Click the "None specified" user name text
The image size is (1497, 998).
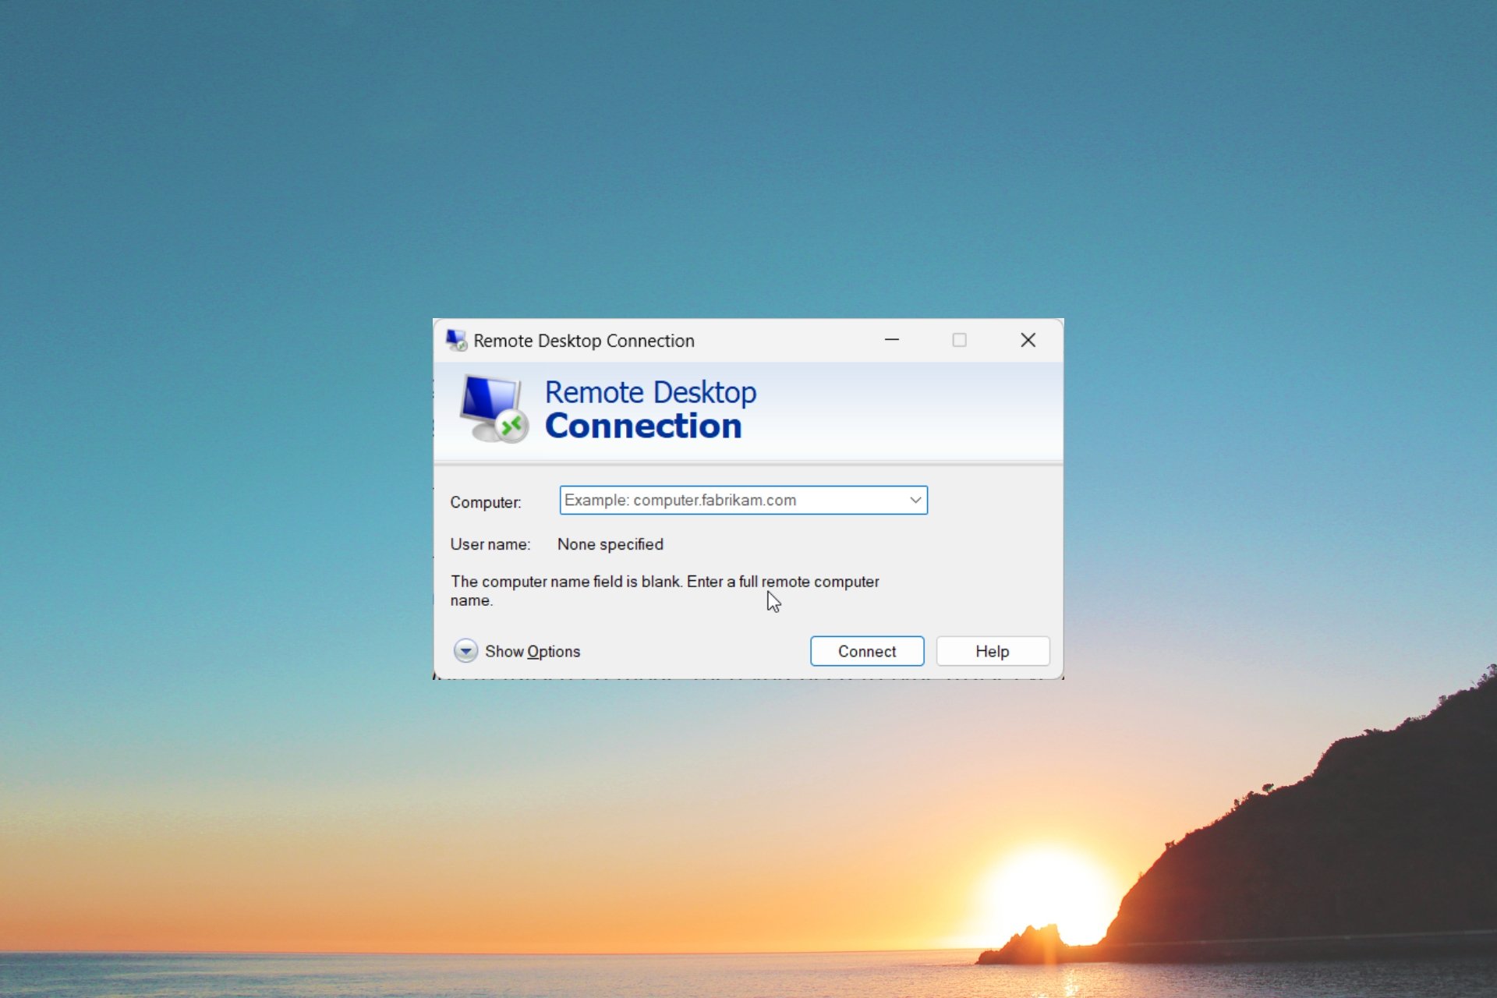click(x=610, y=544)
